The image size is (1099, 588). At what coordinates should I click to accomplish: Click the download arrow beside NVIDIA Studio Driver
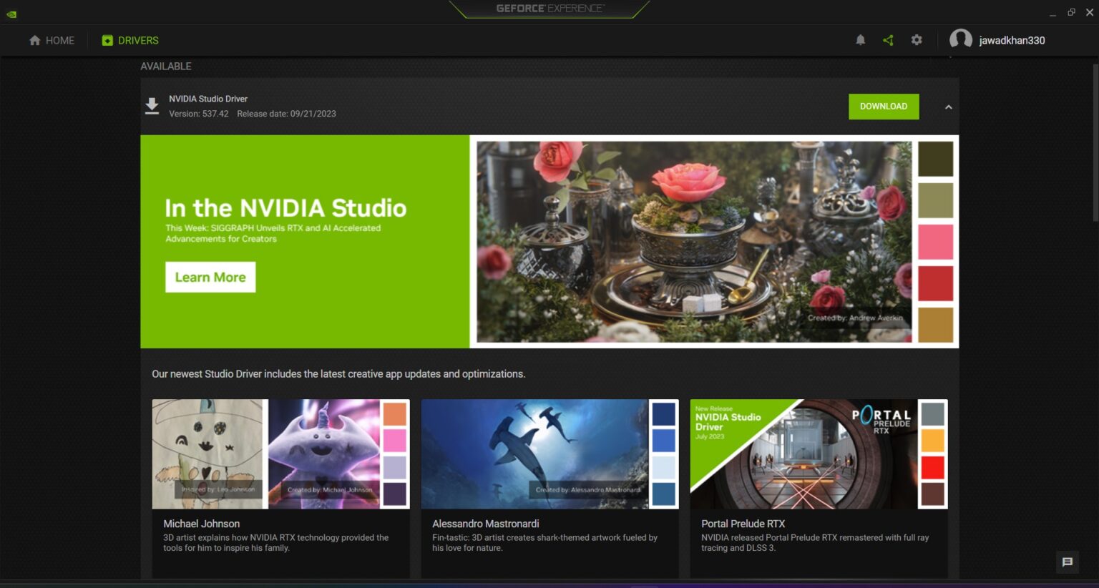point(152,105)
